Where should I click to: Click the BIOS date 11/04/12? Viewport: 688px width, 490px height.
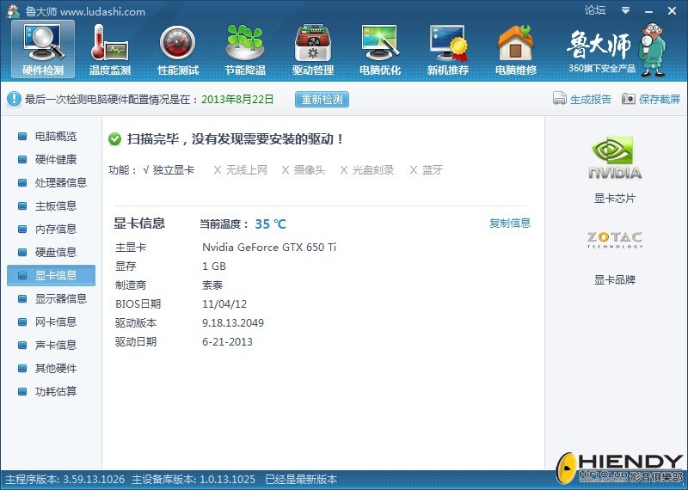[x=224, y=304]
